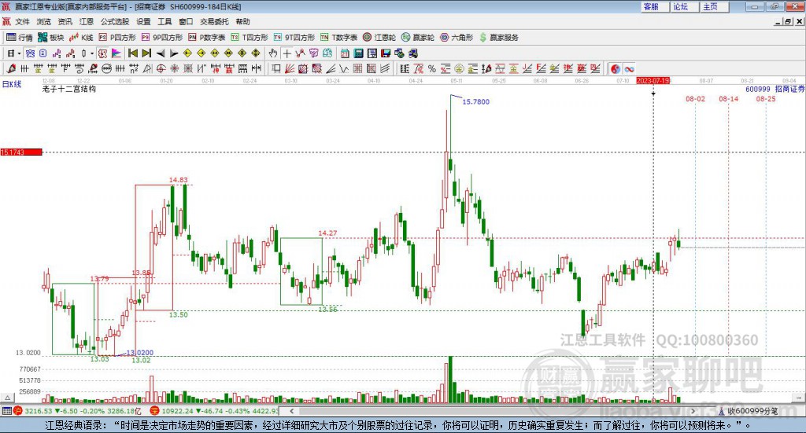Click the 2023-07-19 date marker
The height and width of the screenshot is (433, 806).
[x=653, y=80]
